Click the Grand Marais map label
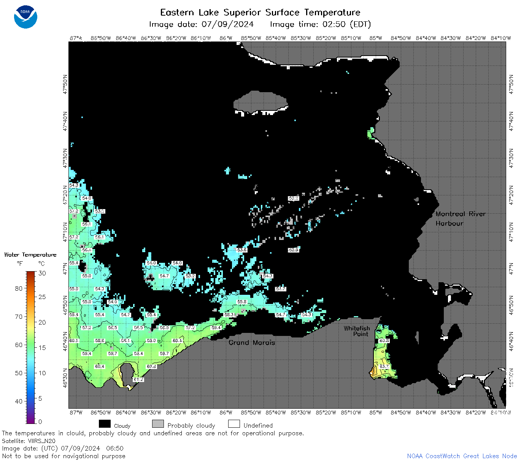Image resolution: width=521 pixels, height=462 pixels. point(252,342)
